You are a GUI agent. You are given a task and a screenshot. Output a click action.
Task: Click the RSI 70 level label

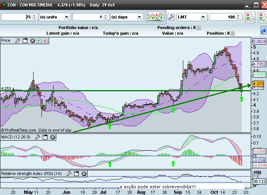(255, 176)
